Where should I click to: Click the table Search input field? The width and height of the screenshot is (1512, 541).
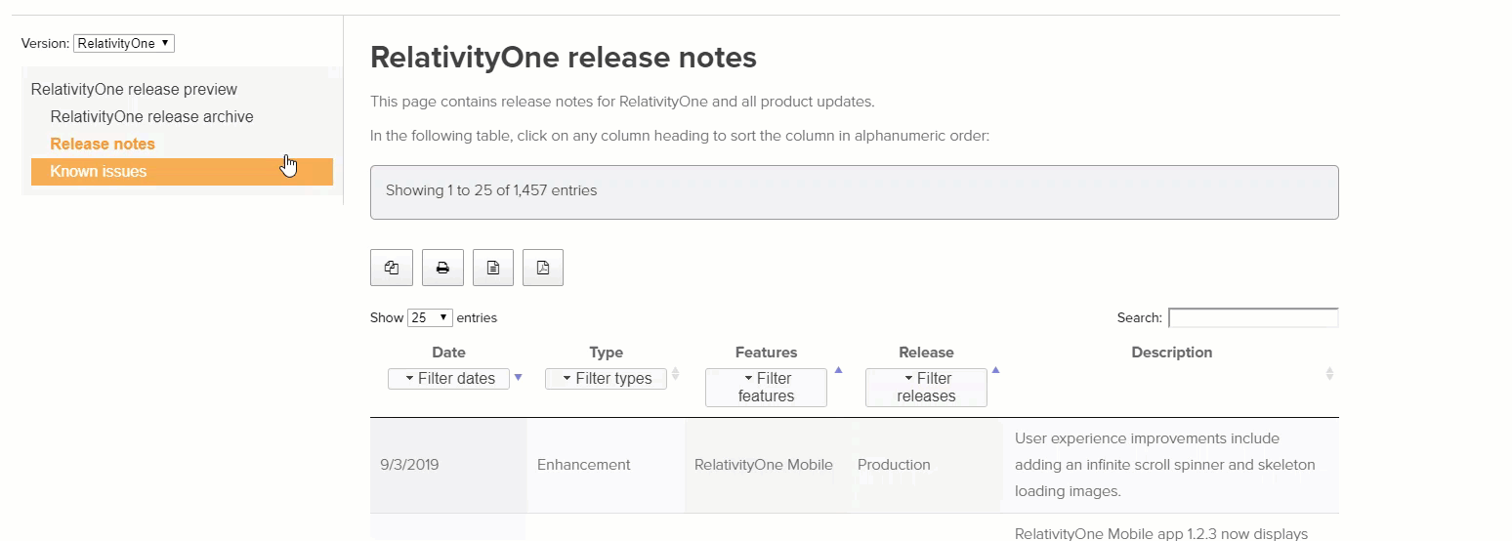pyautogui.click(x=1253, y=317)
